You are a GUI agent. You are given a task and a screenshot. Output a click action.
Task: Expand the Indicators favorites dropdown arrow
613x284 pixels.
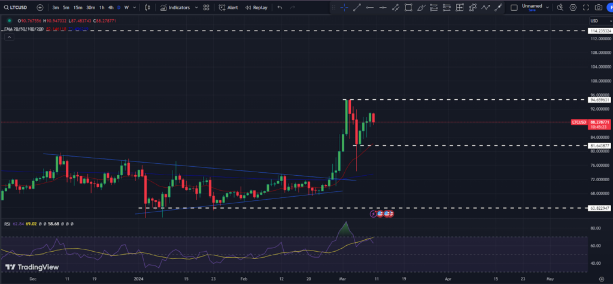tap(196, 7)
